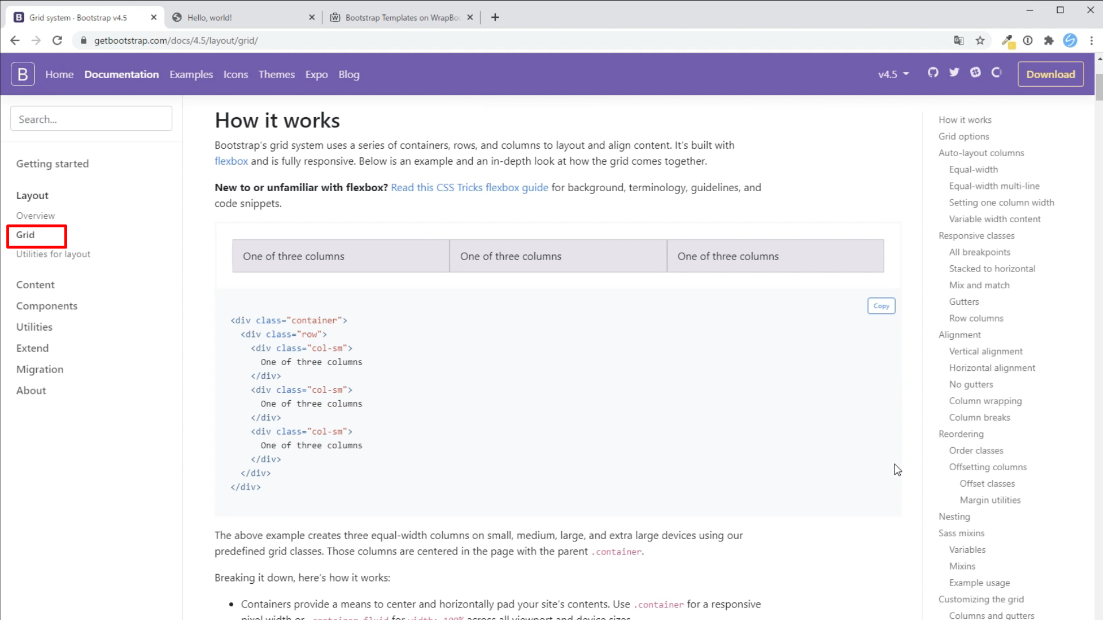The height and width of the screenshot is (620, 1103).
Task: Jump to Stacked to horizontal
Action: pyautogui.click(x=992, y=269)
